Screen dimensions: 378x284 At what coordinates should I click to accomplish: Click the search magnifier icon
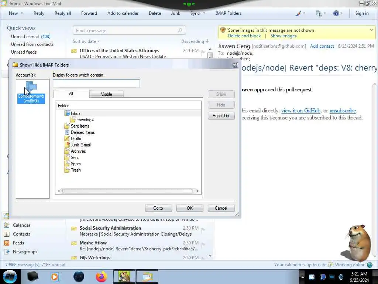pyautogui.click(x=180, y=30)
